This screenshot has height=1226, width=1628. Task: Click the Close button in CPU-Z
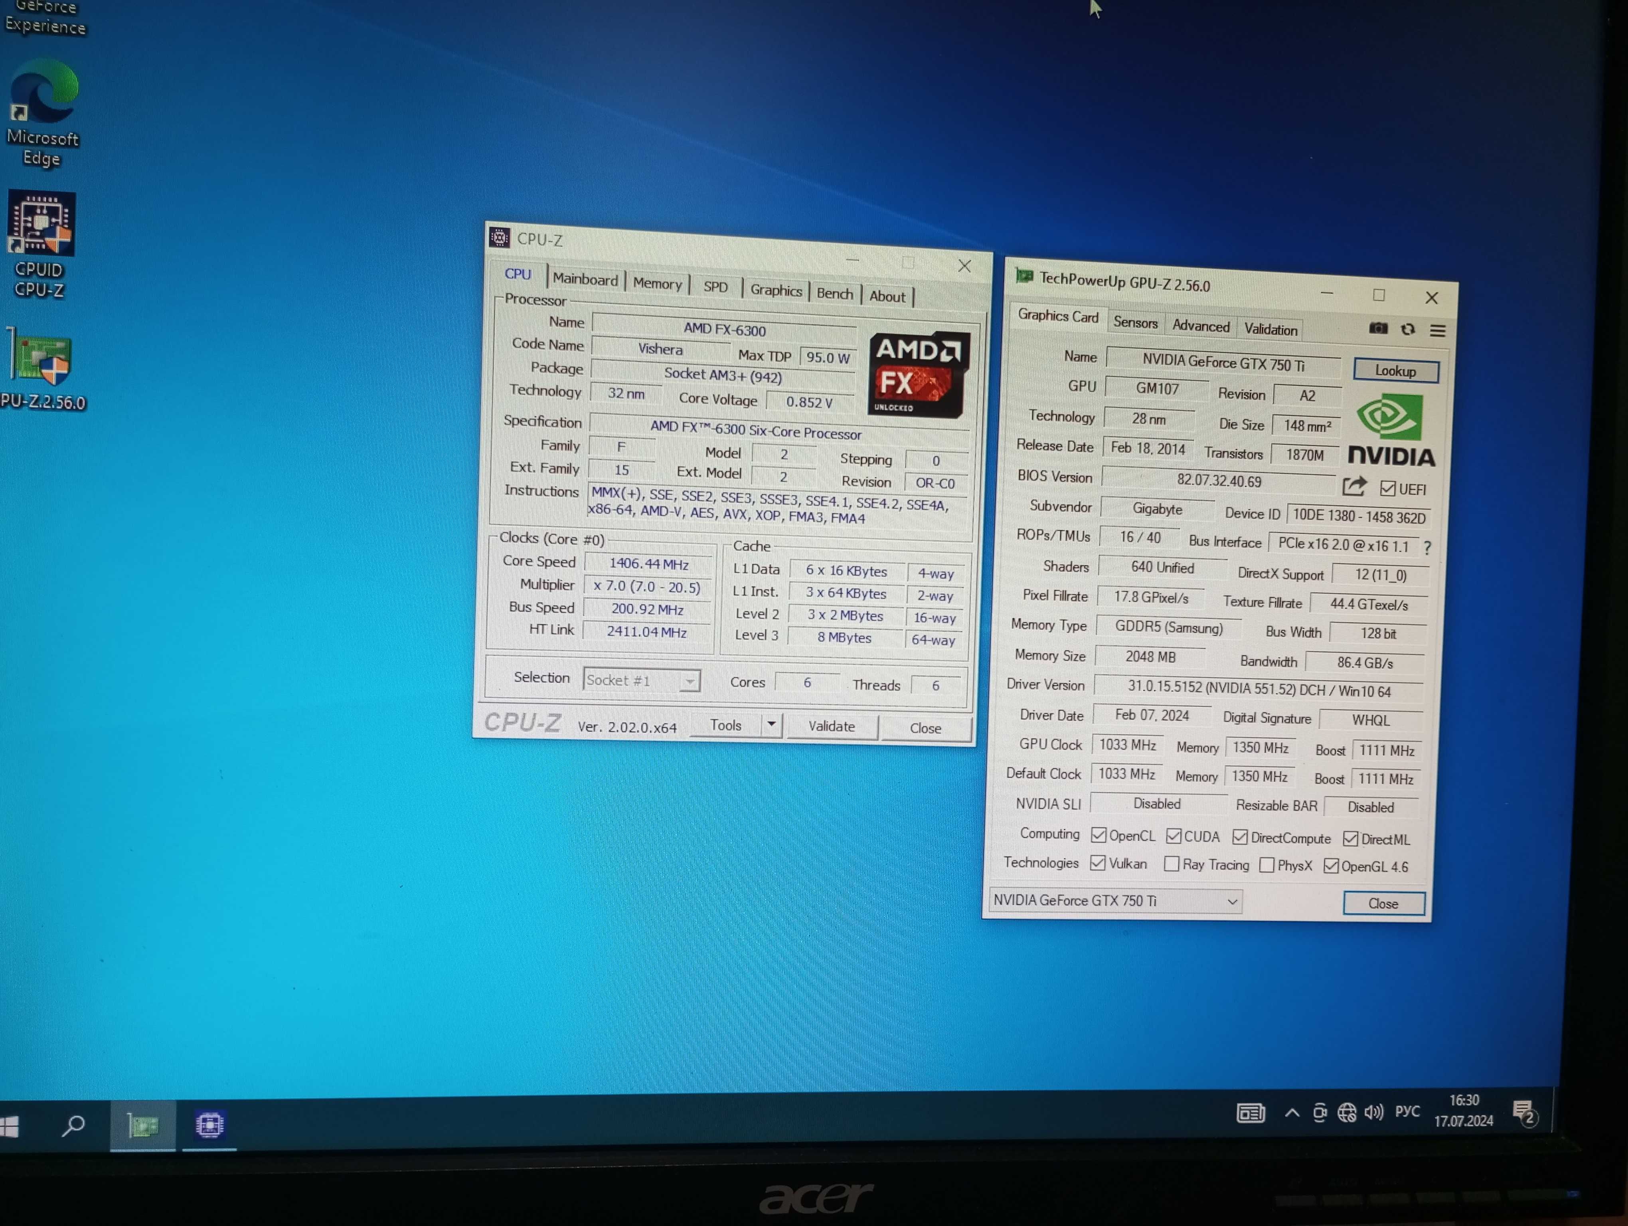click(x=925, y=728)
